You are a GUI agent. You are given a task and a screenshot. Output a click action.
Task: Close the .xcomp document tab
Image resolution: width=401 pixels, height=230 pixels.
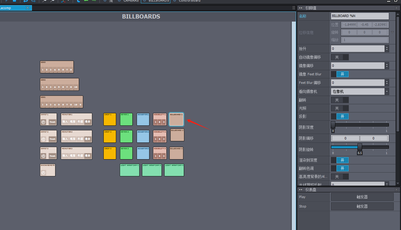(x=28, y=8)
